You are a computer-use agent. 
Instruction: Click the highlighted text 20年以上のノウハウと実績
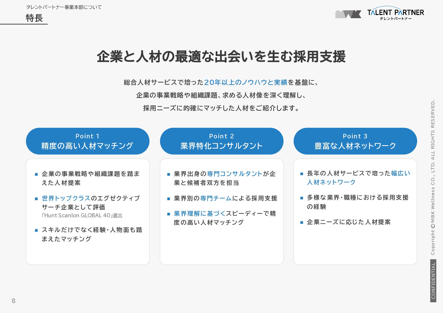[246, 82]
